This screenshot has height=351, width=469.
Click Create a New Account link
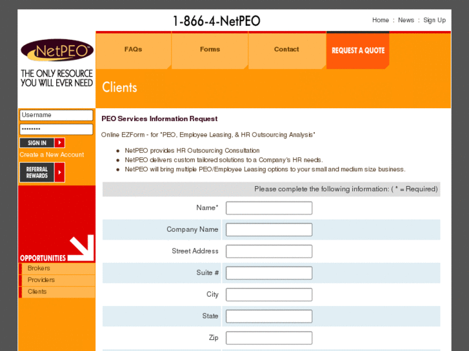(x=52, y=155)
